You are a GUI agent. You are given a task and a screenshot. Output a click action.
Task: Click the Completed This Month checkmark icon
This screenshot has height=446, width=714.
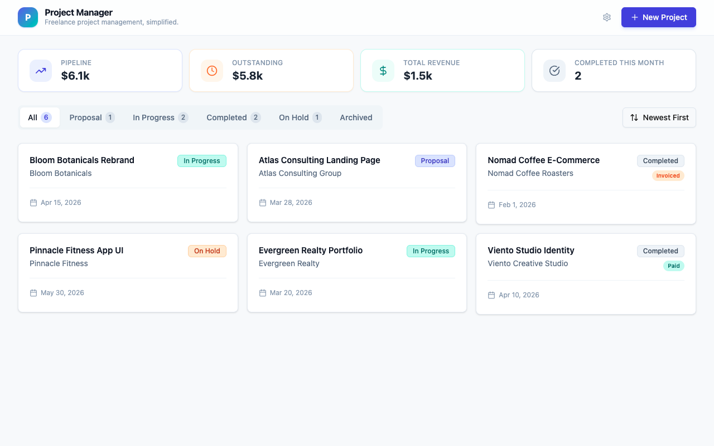[x=554, y=71]
